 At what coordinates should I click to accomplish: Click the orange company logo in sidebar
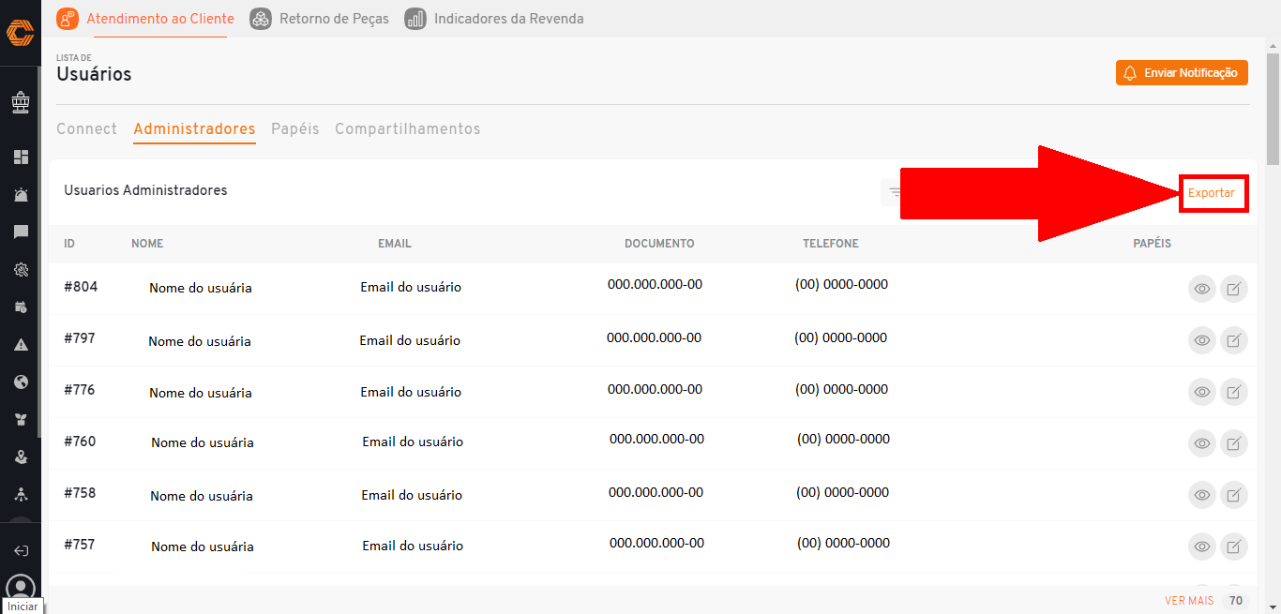21,33
